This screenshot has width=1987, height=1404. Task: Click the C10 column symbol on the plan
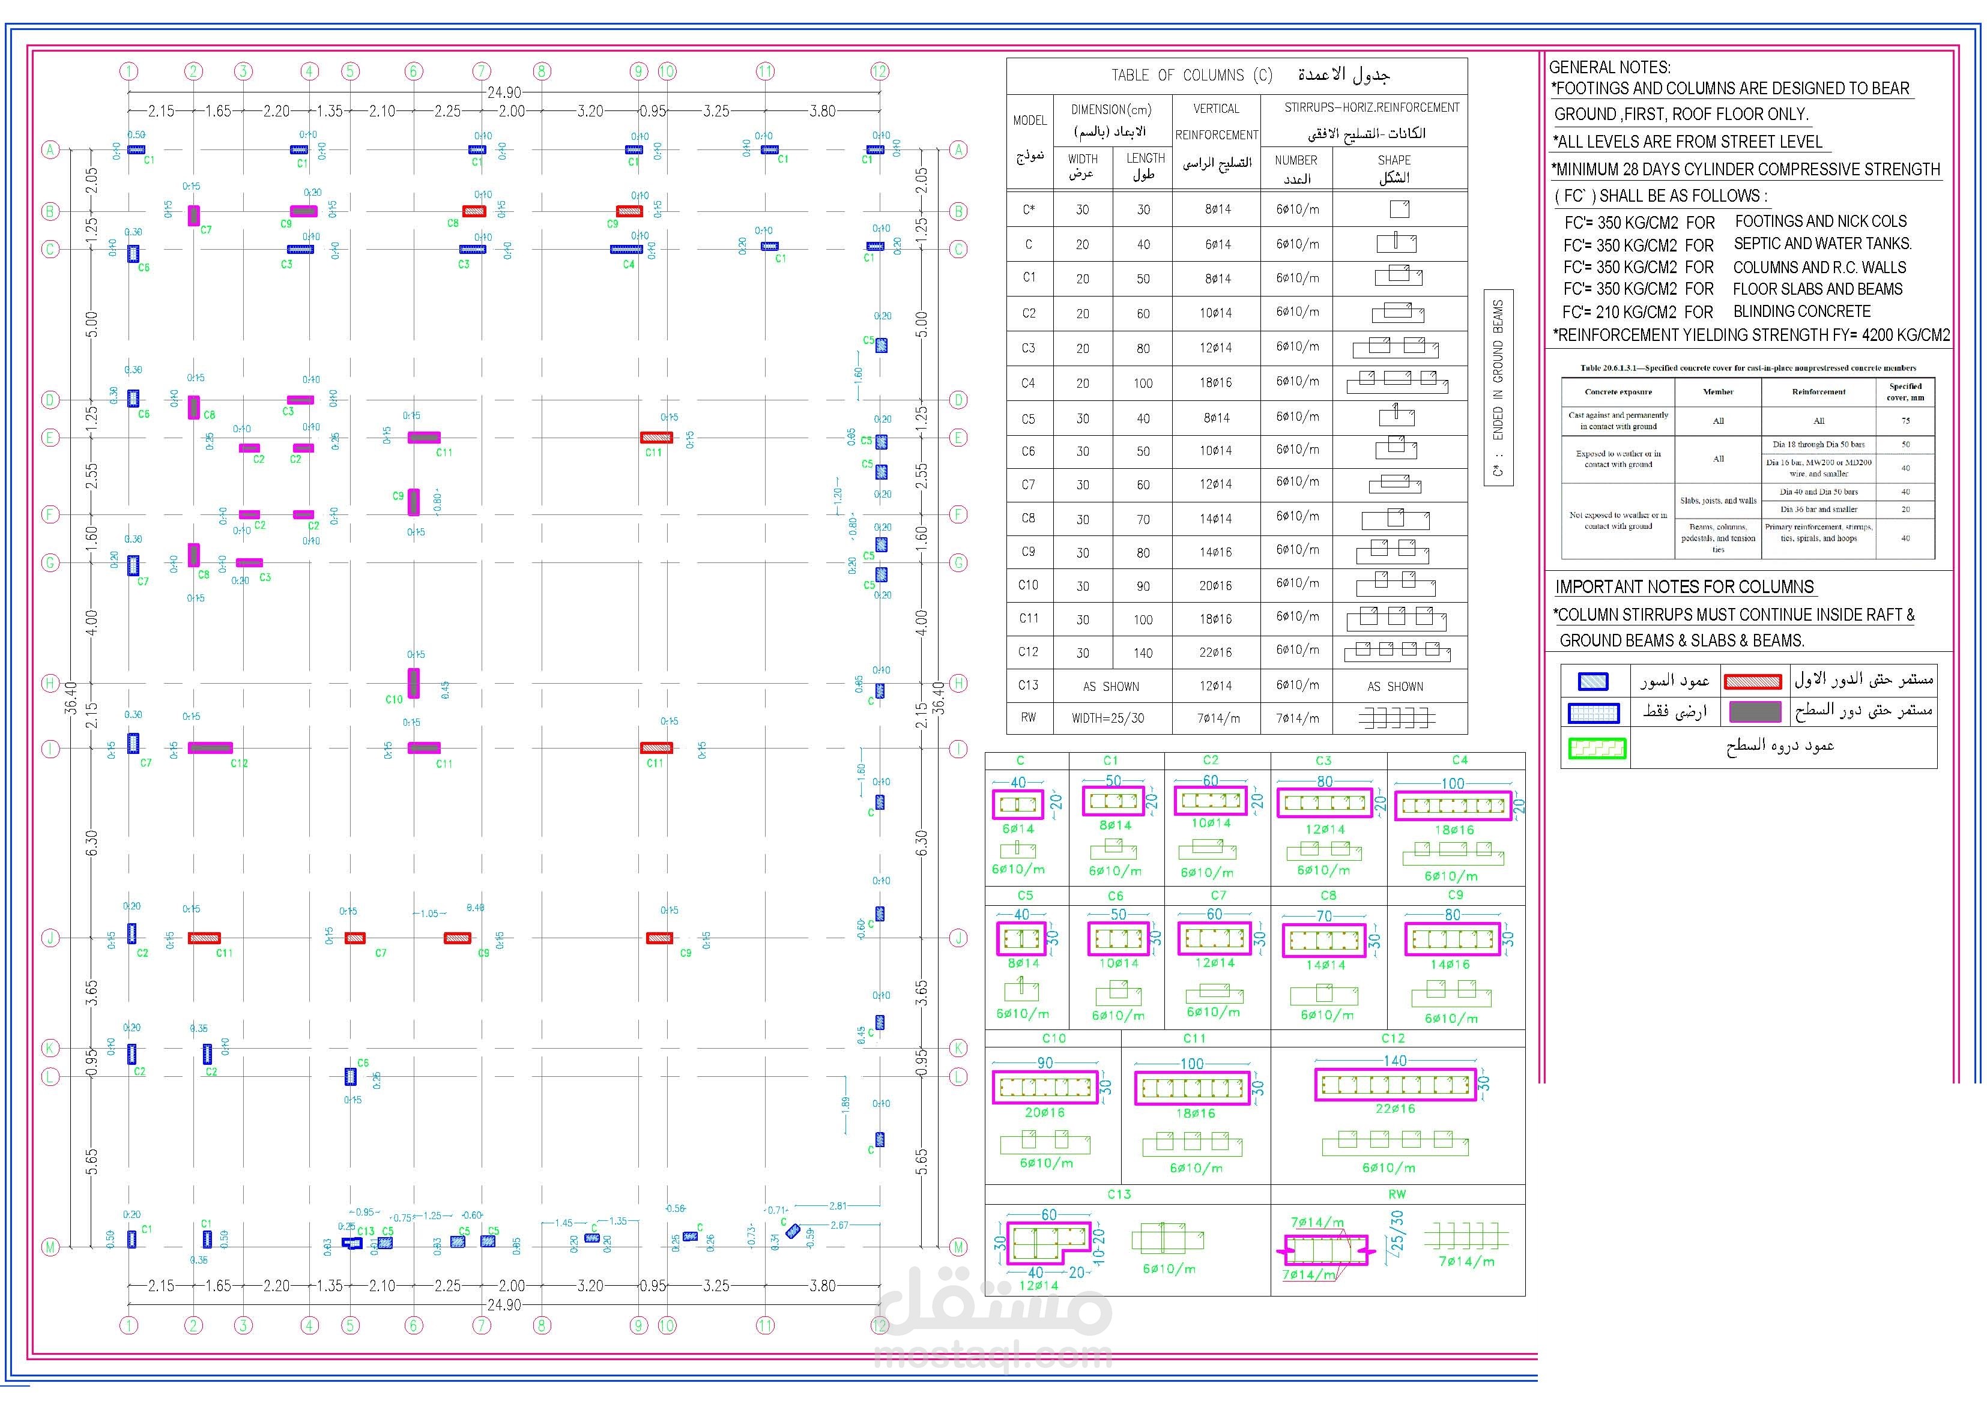414,682
